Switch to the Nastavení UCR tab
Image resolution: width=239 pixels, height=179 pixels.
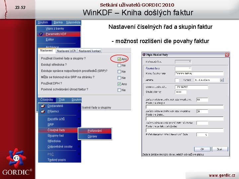pyautogui.click(x=66, y=51)
